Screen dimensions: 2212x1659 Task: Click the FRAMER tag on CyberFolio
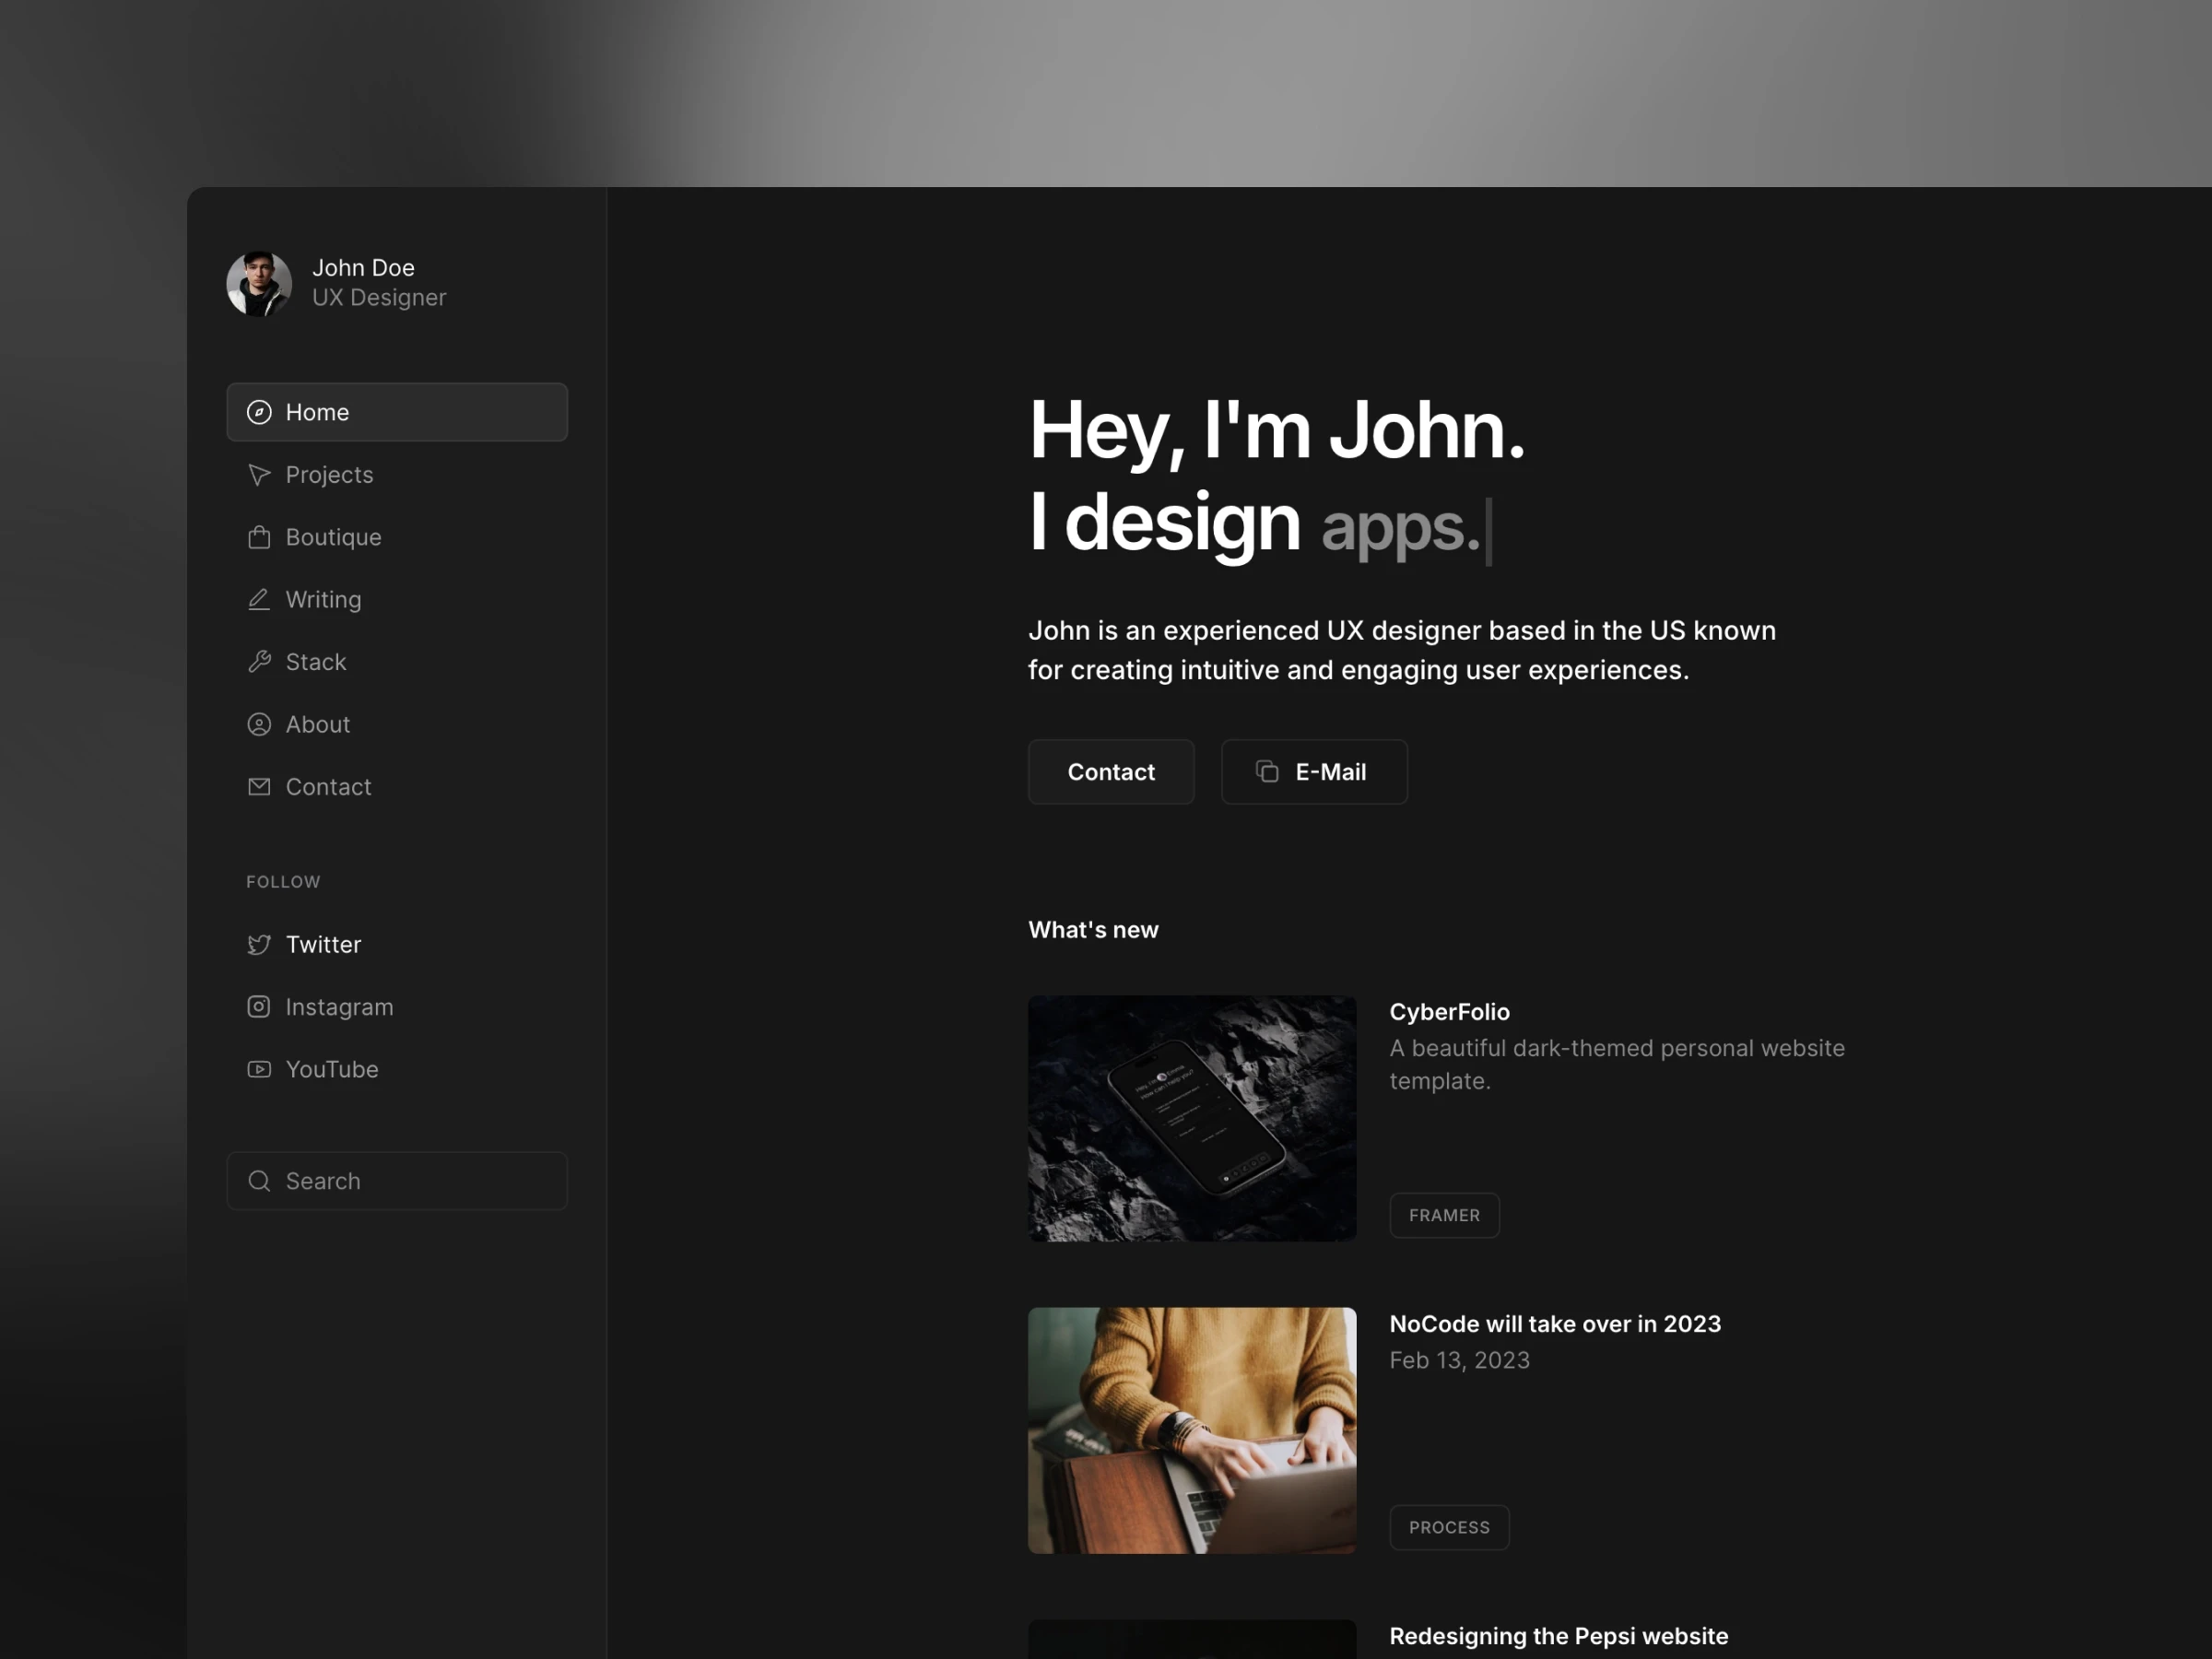[x=1444, y=1215]
